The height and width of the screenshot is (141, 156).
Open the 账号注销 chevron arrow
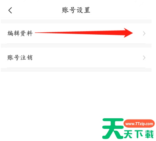[144, 58]
